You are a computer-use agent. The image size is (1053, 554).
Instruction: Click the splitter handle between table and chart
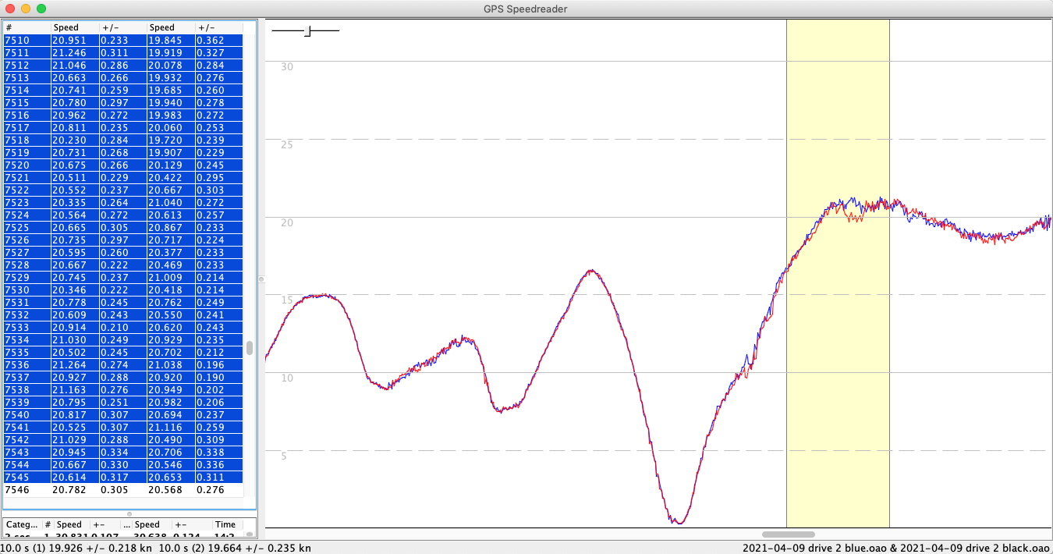click(x=261, y=279)
